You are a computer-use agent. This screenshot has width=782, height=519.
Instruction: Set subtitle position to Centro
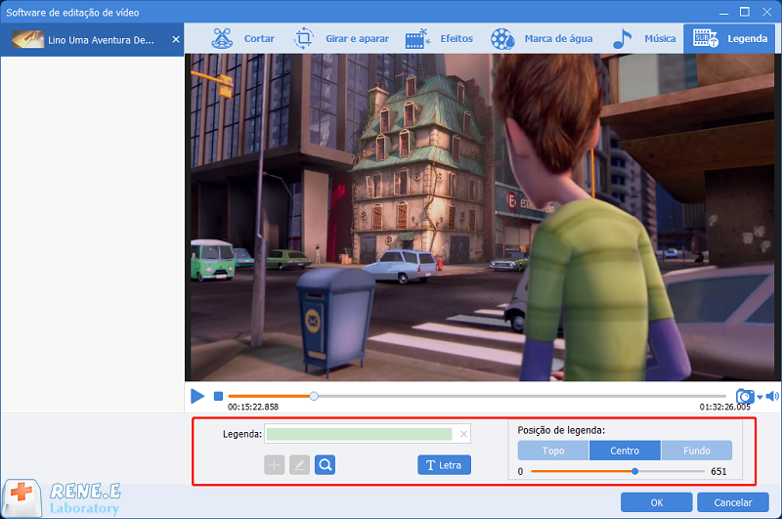pyautogui.click(x=625, y=451)
